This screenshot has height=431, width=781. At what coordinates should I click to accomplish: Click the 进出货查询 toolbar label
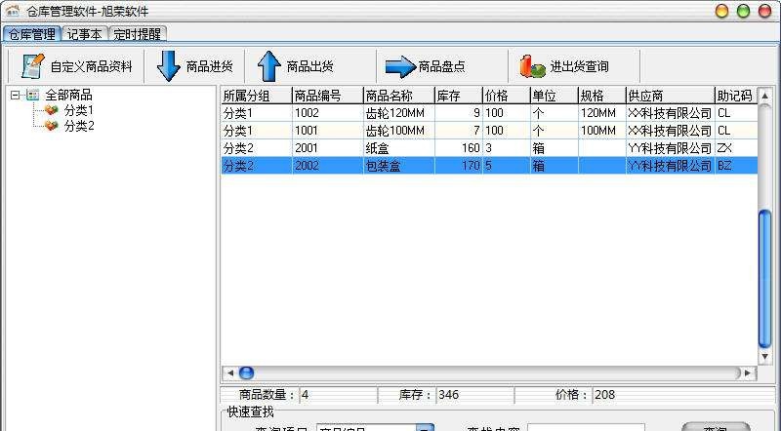click(x=579, y=66)
